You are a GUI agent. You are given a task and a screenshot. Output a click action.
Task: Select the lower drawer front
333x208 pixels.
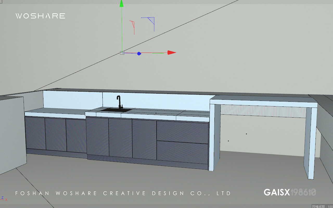[x=183, y=152]
